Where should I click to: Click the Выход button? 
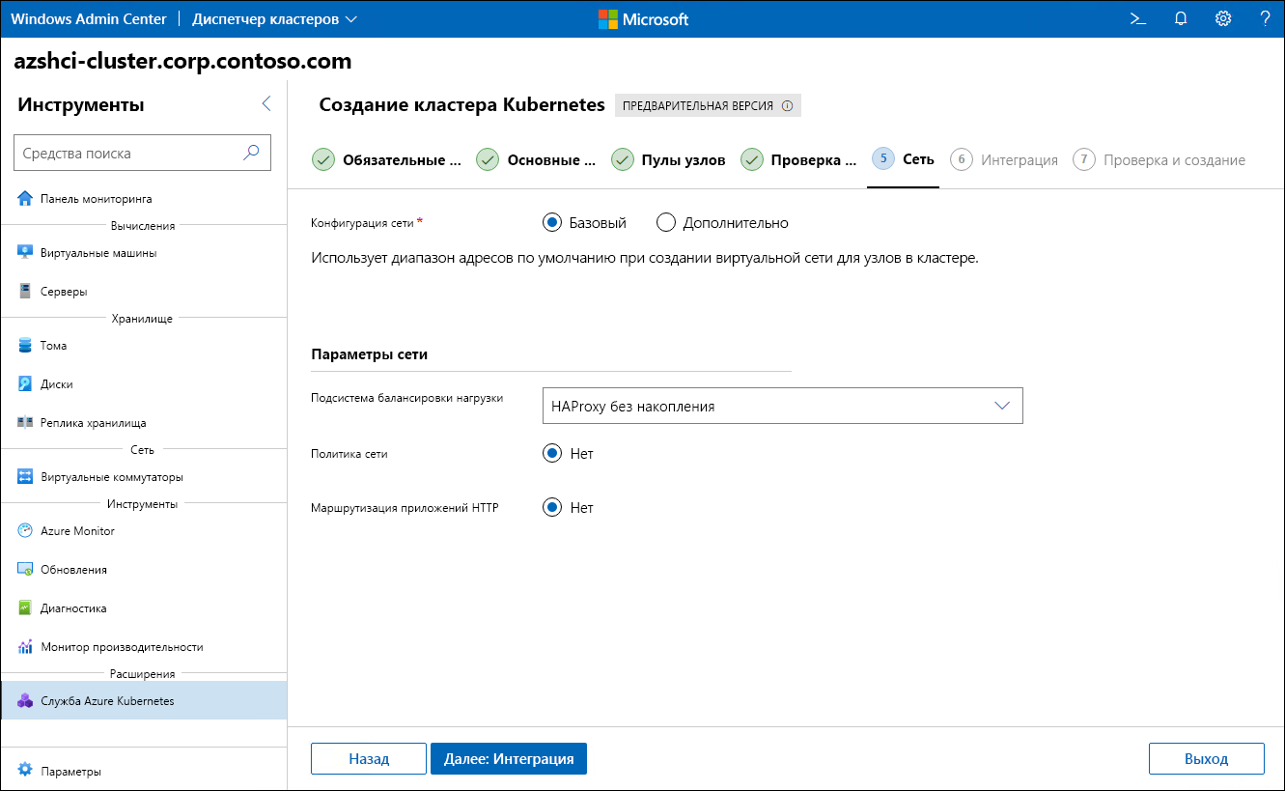coord(1207,758)
